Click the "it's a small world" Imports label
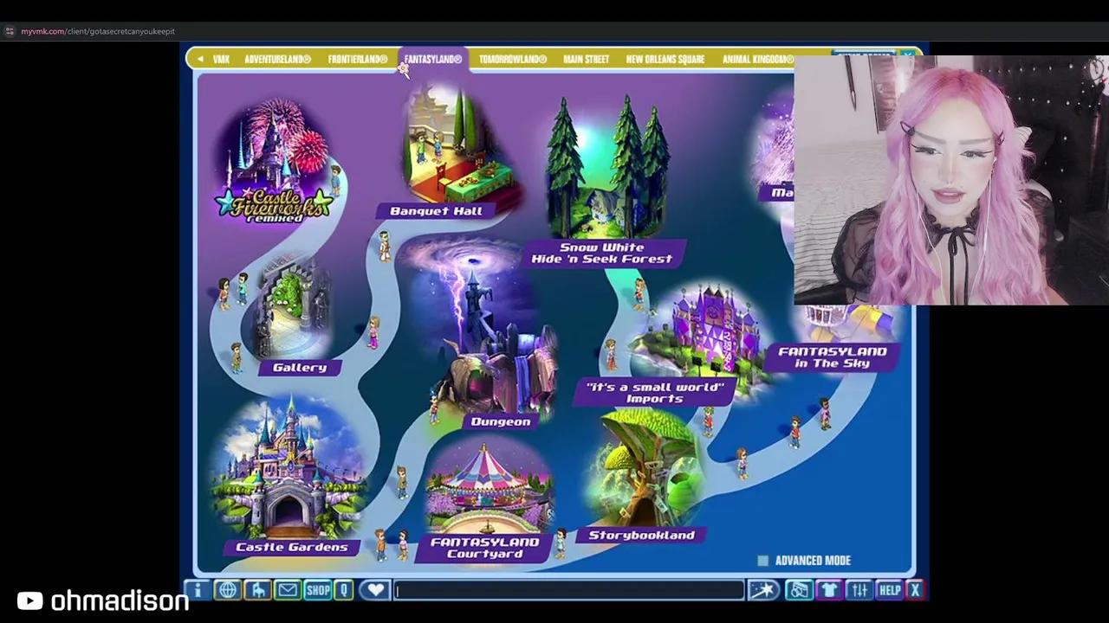This screenshot has height=623, width=1109. [655, 393]
